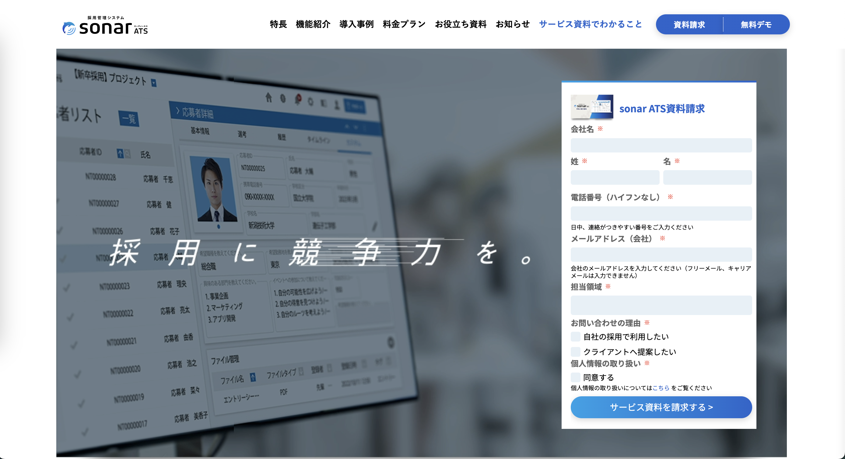
Task: Click the sonar ATS資料請求 form title
Action: 662,109
